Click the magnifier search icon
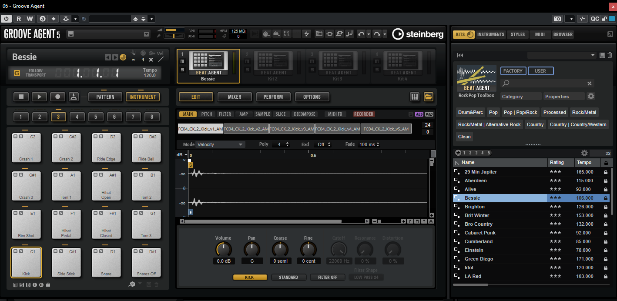The width and height of the screenshot is (617, 301). coord(506,83)
